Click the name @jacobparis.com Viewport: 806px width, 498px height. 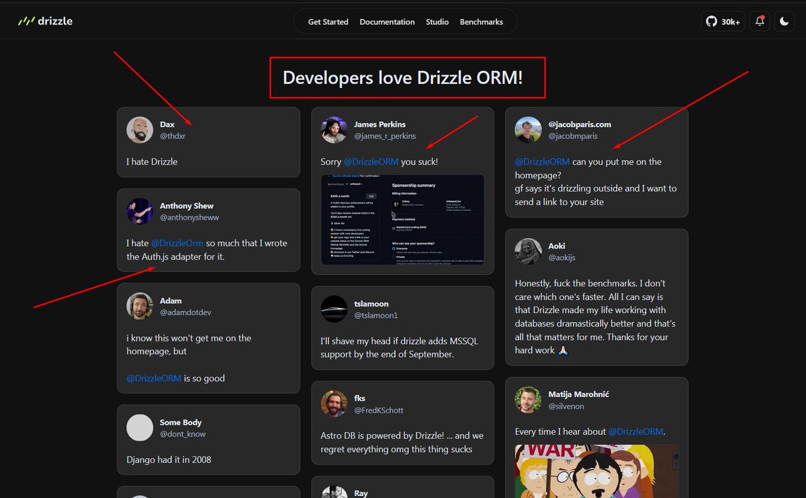pyautogui.click(x=580, y=124)
